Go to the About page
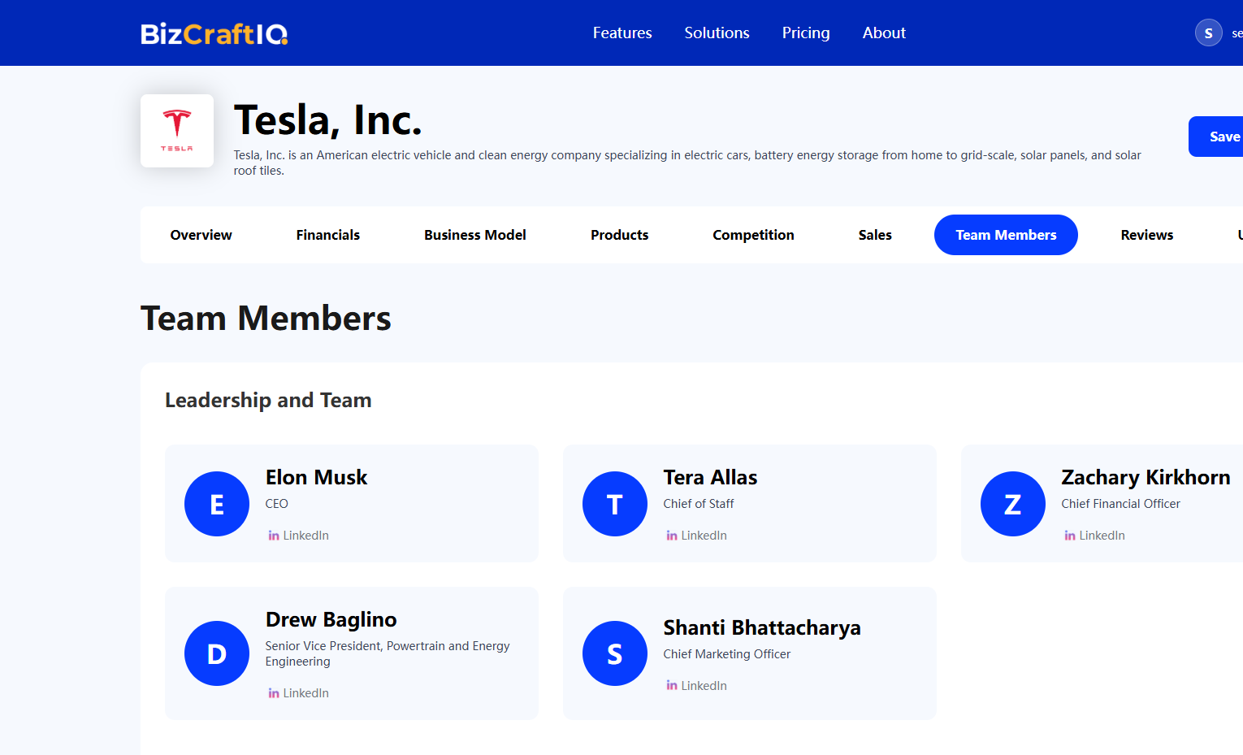1243x755 pixels. pos(884,33)
